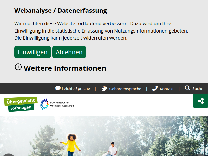Open the Kontakt page link
The height and width of the screenshot is (156, 208).
tap(167, 89)
